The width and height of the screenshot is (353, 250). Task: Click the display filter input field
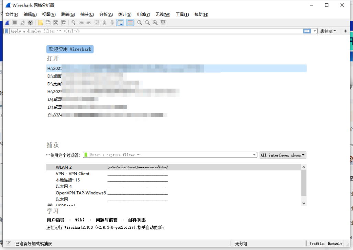[x=155, y=31]
